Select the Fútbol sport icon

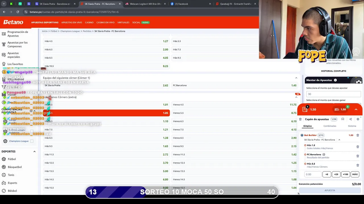[4, 159]
